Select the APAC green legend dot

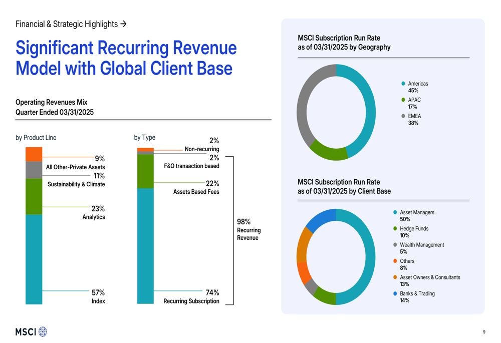point(403,100)
